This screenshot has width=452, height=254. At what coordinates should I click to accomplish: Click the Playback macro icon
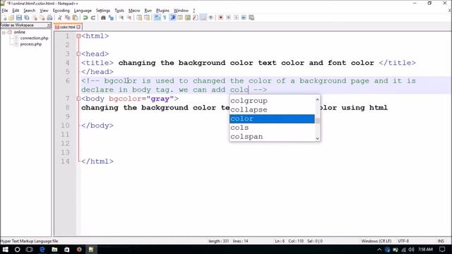pos(236,18)
